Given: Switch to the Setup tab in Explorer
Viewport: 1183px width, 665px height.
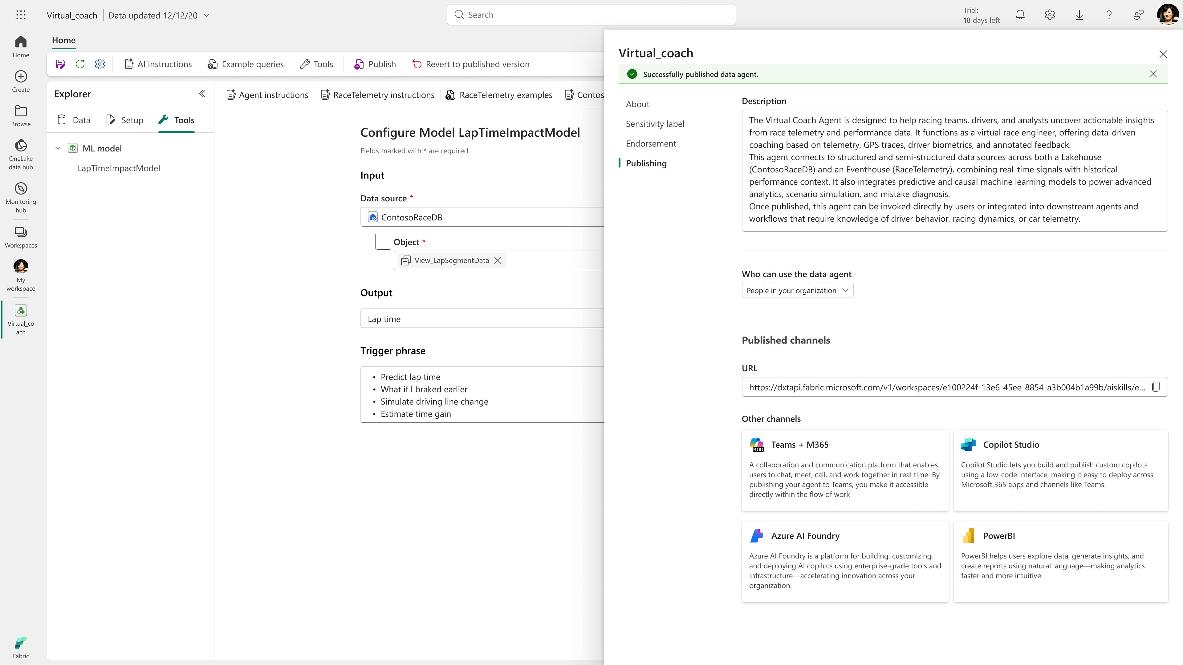Looking at the screenshot, I should (x=125, y=120).
